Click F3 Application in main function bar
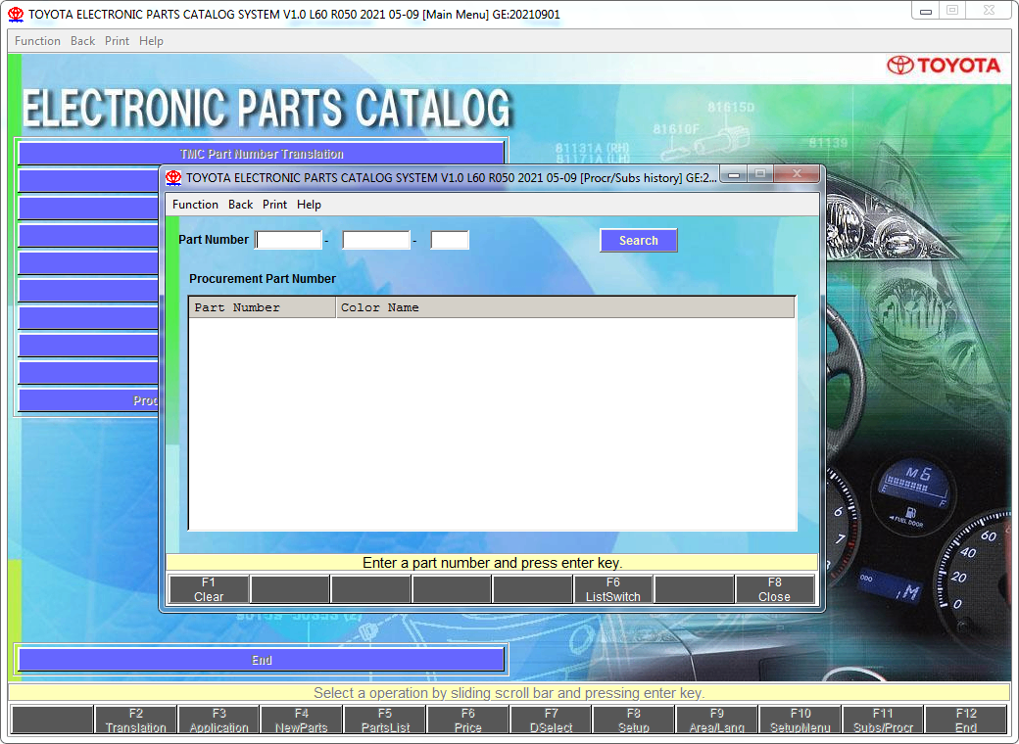 [x=219, y=720]
